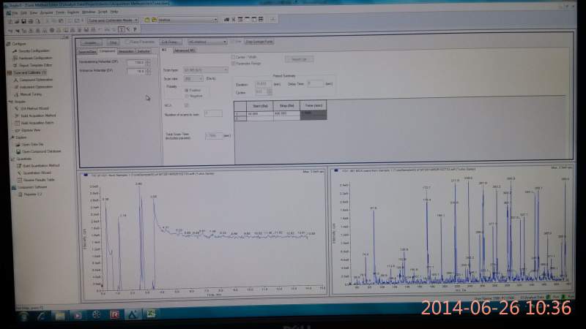Click the Stop Syringe Pump button
586x329 pixels.
(259, 42)
